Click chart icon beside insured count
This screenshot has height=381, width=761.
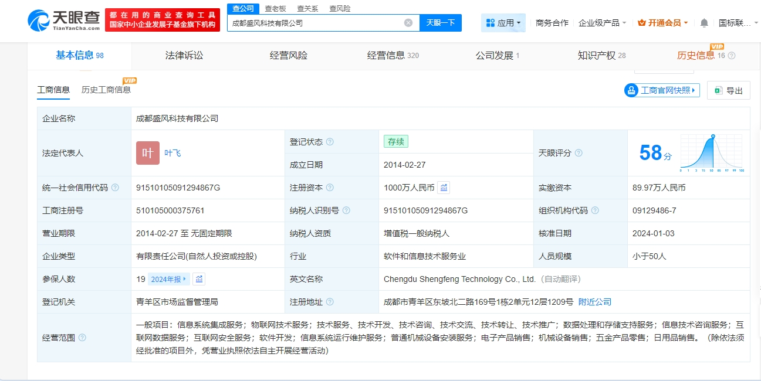click(x=199, y=279)
